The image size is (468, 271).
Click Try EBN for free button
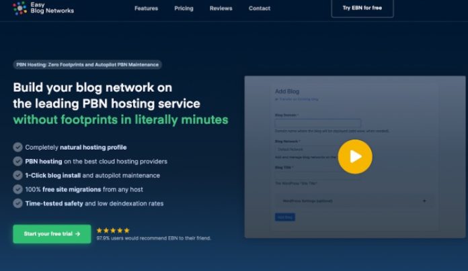click(362, 7)
